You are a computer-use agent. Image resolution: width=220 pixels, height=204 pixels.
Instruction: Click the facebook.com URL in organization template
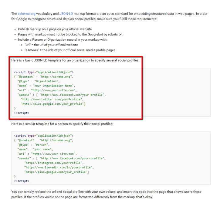[x=73, y=95]
